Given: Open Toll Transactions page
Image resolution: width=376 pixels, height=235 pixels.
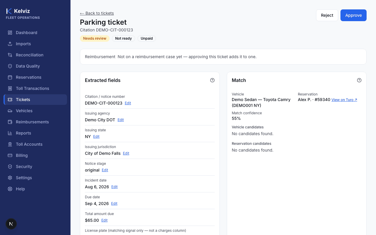Looking at the screenshot, I should [35, 88].
